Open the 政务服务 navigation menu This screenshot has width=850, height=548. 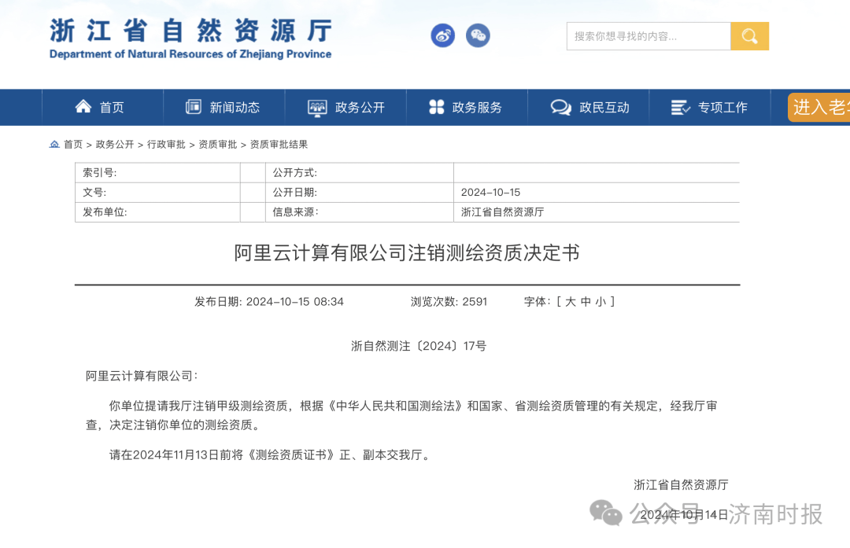[477, 108]
